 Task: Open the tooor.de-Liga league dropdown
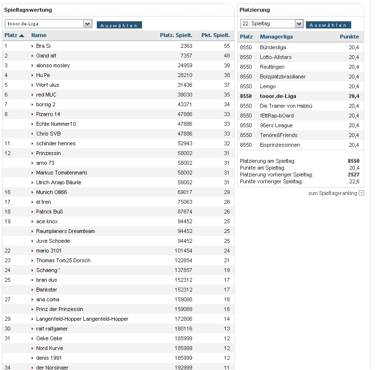tap(88, 23)
